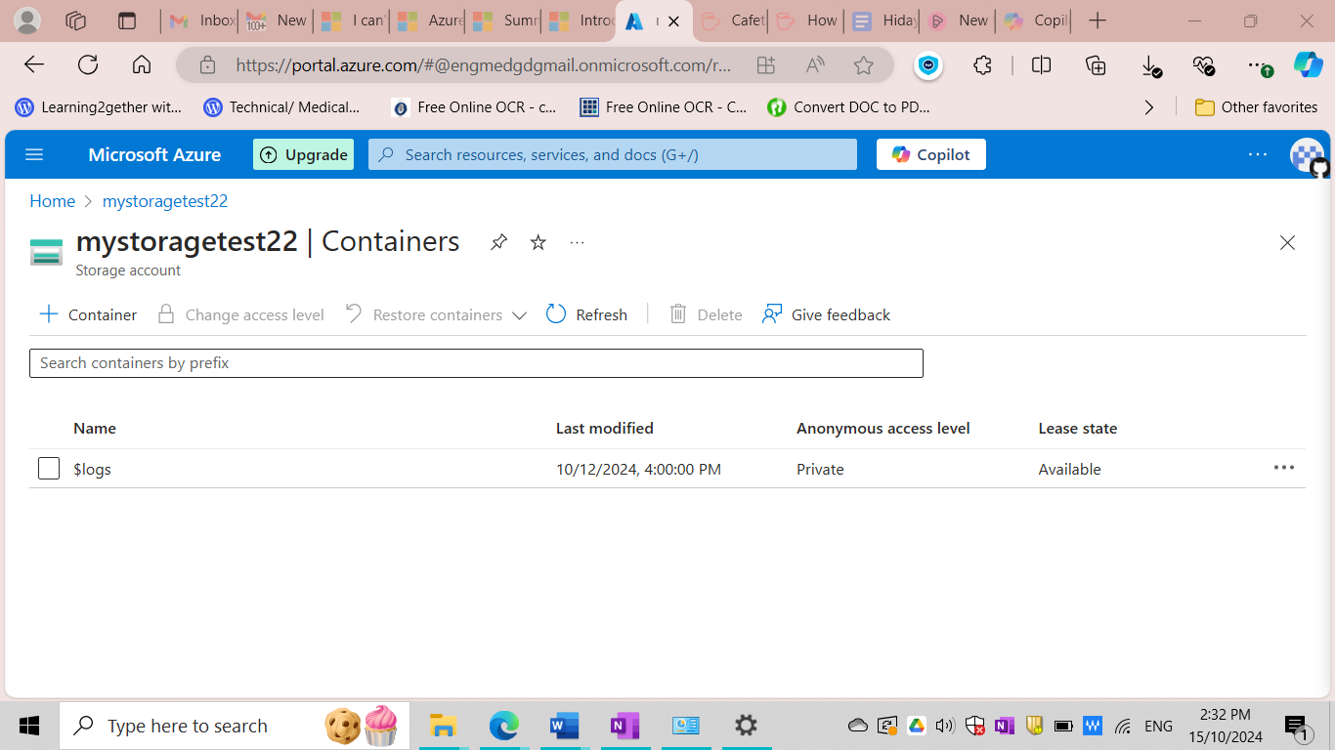
Task: Open the Other favorites folder
Action: (x=1257, y=107)
